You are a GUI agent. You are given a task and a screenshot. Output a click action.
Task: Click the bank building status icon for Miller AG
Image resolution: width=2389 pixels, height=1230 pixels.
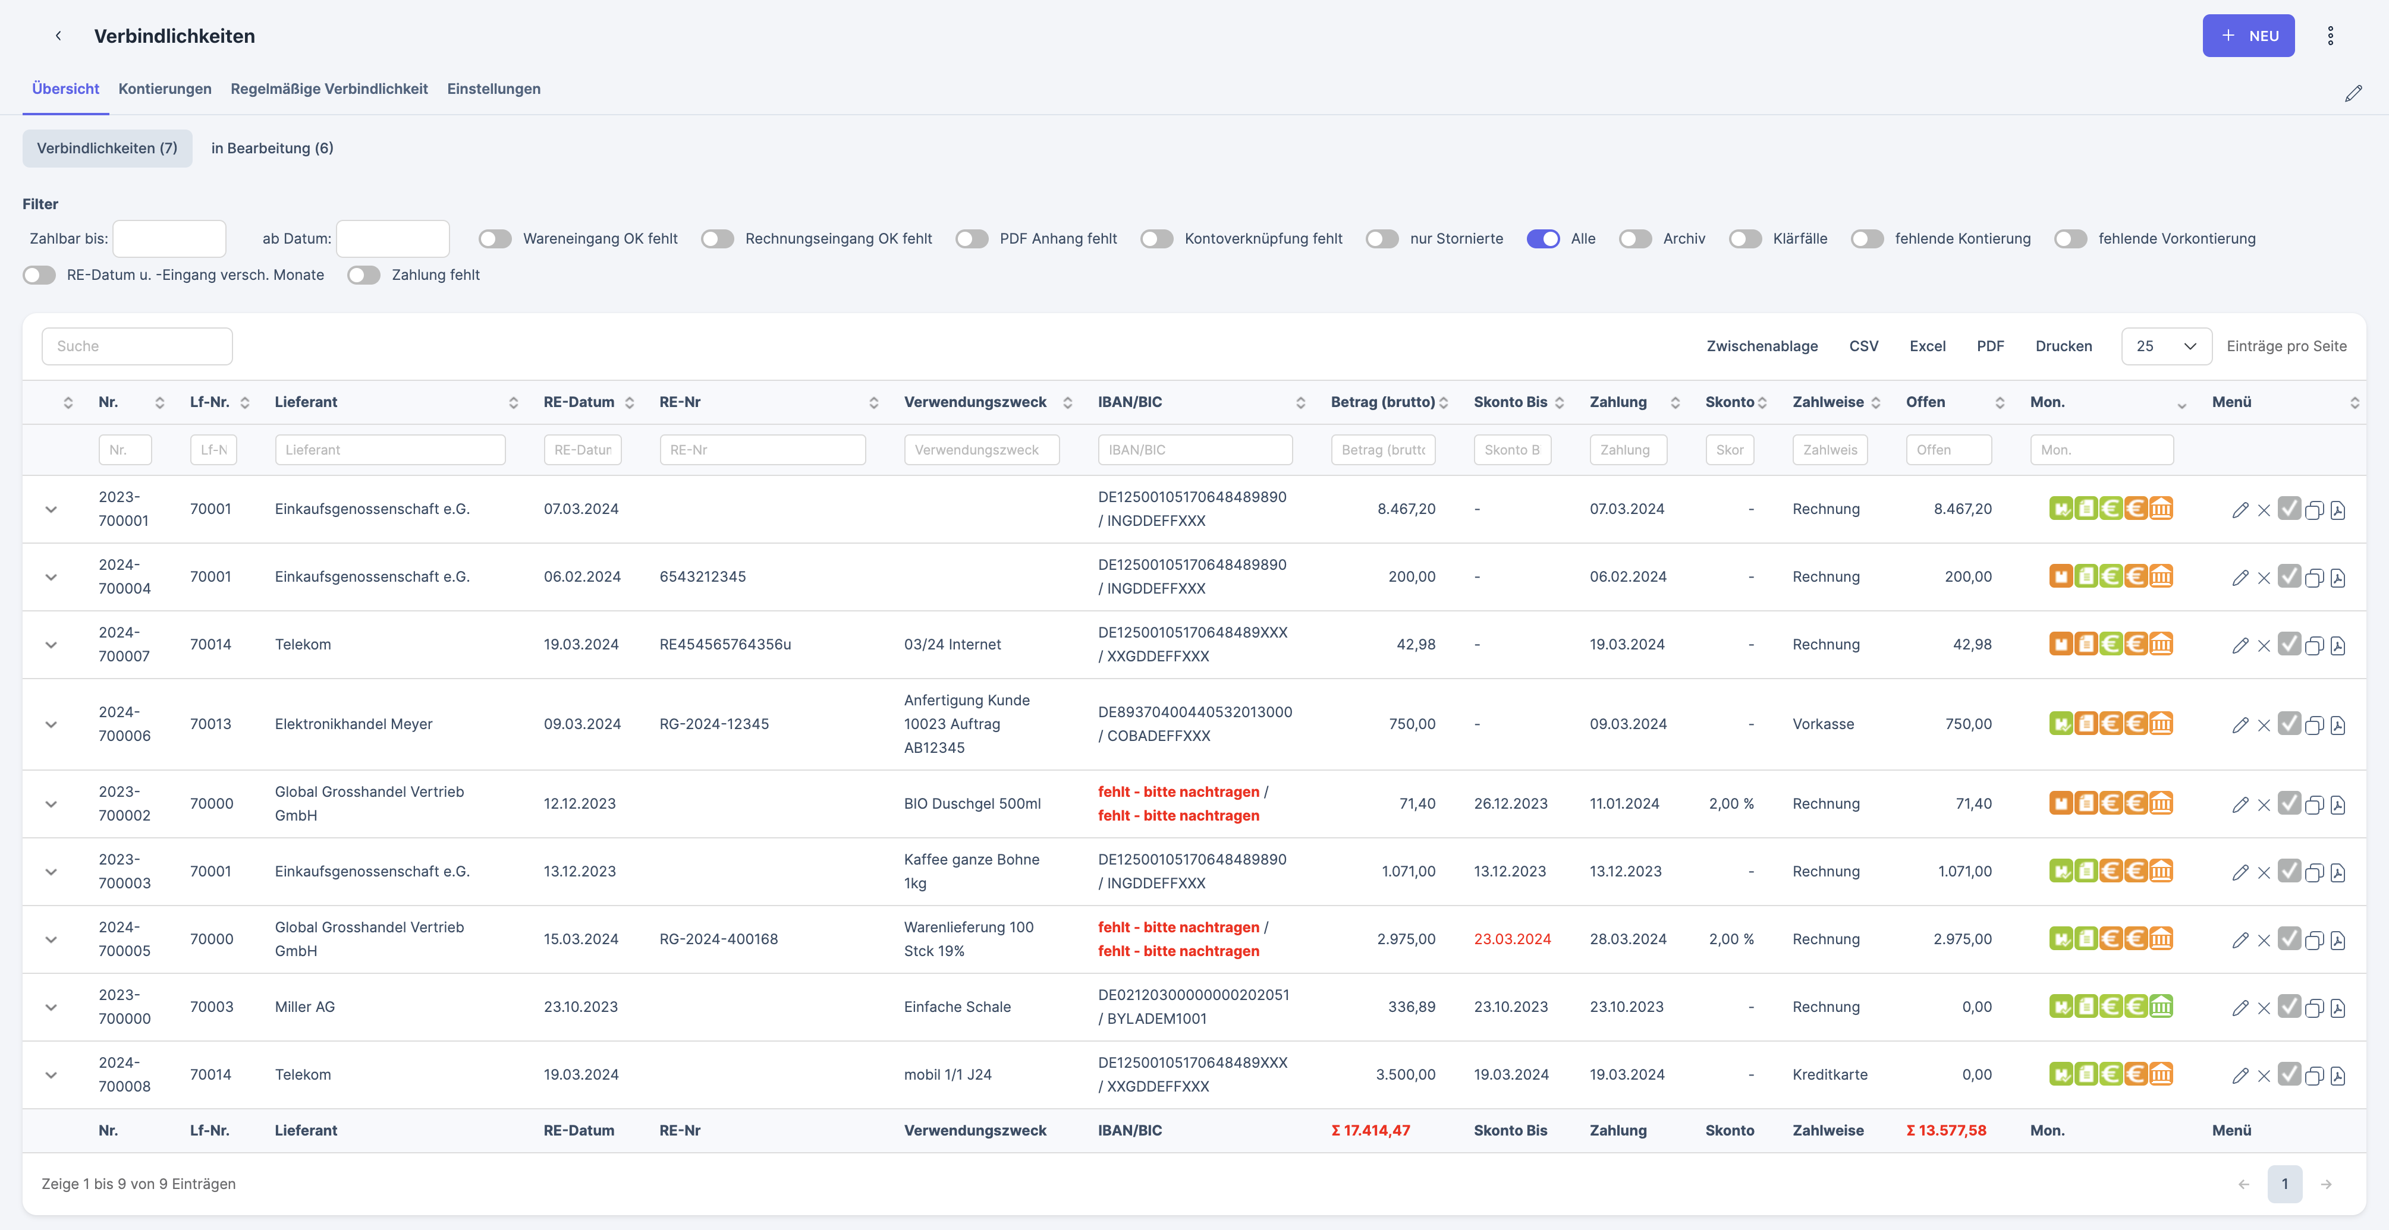[x=2161, y=1006]
